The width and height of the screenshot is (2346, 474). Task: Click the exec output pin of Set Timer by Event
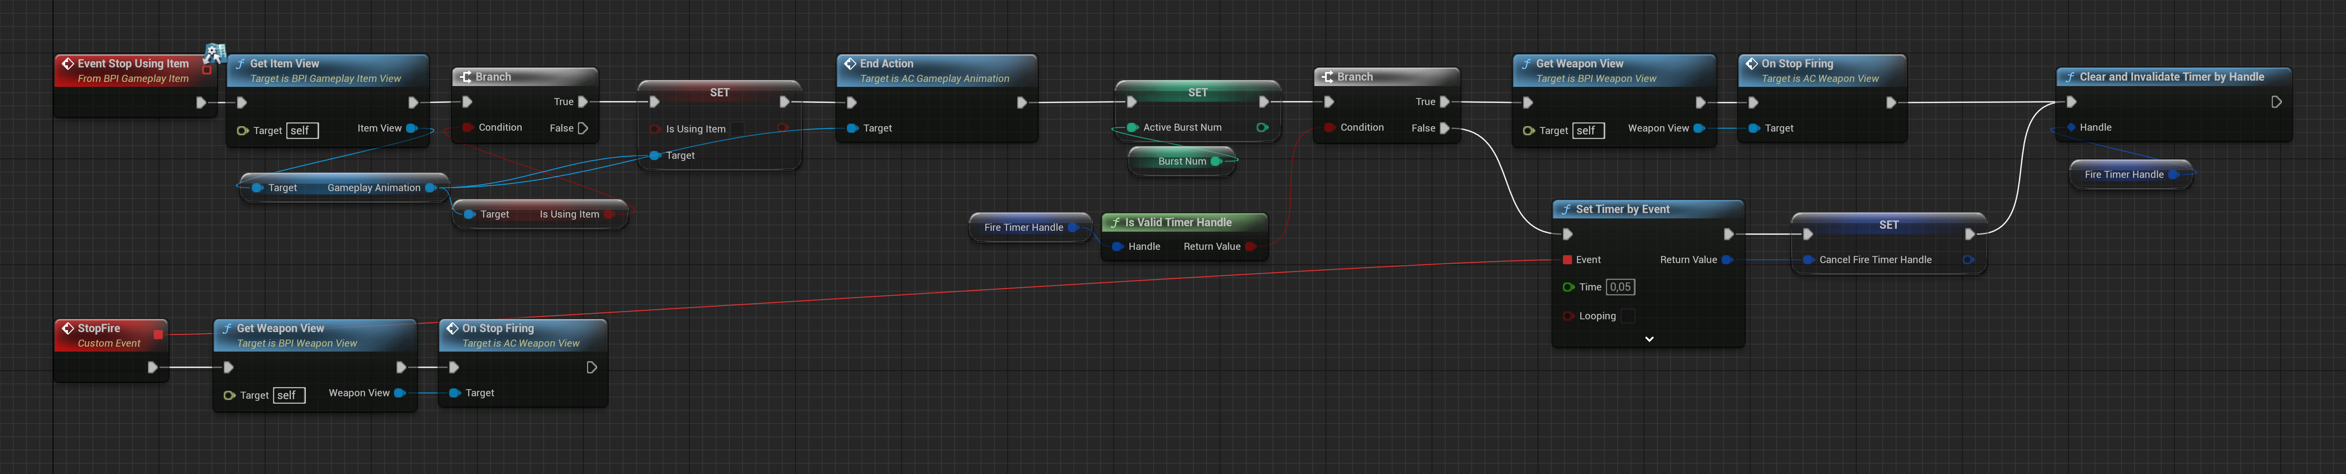[x=1729, y=235]
